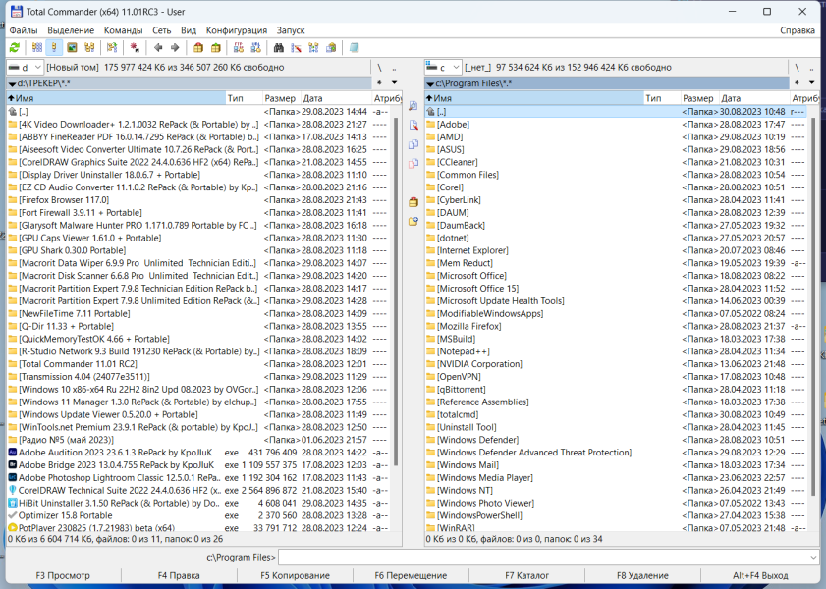Toggle the directory Tree view icon
This screenshot has width=826, height=589.
click(x=89, y=48)
